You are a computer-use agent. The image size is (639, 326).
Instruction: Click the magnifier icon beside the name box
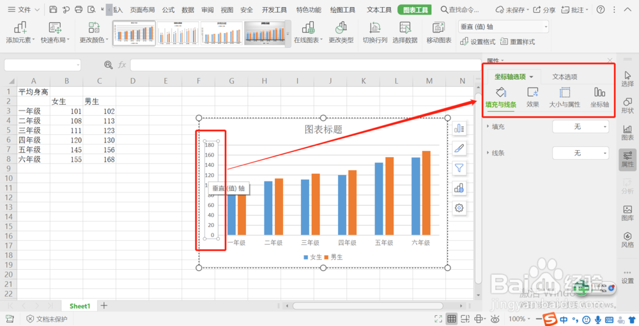tap(109, 65)
